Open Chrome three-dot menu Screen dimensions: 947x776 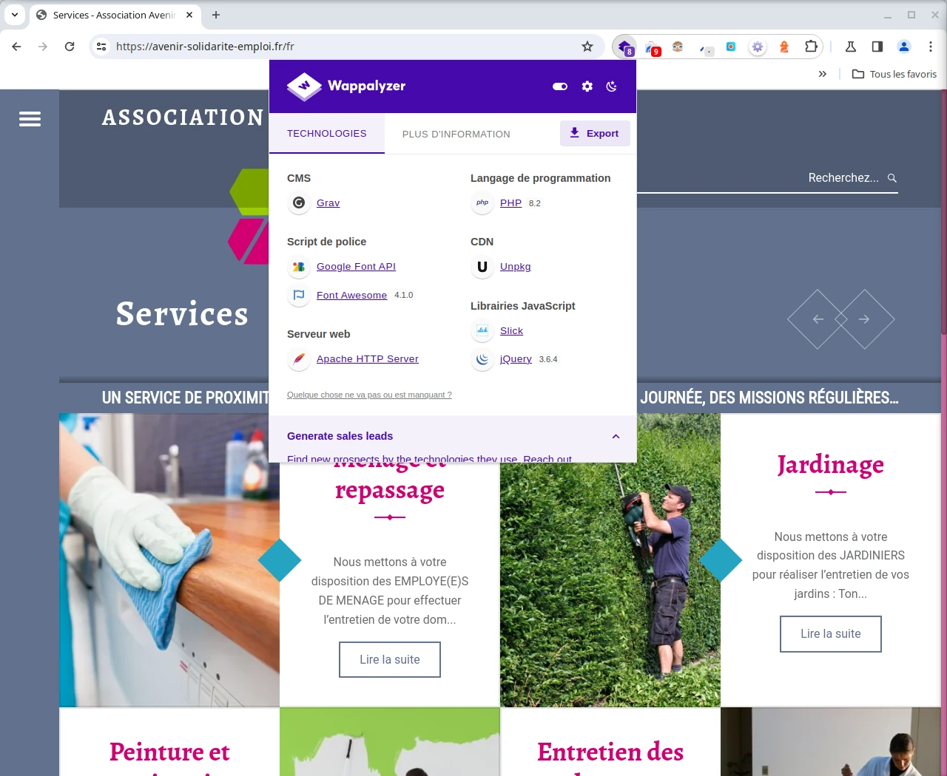[x=931, y=47]
